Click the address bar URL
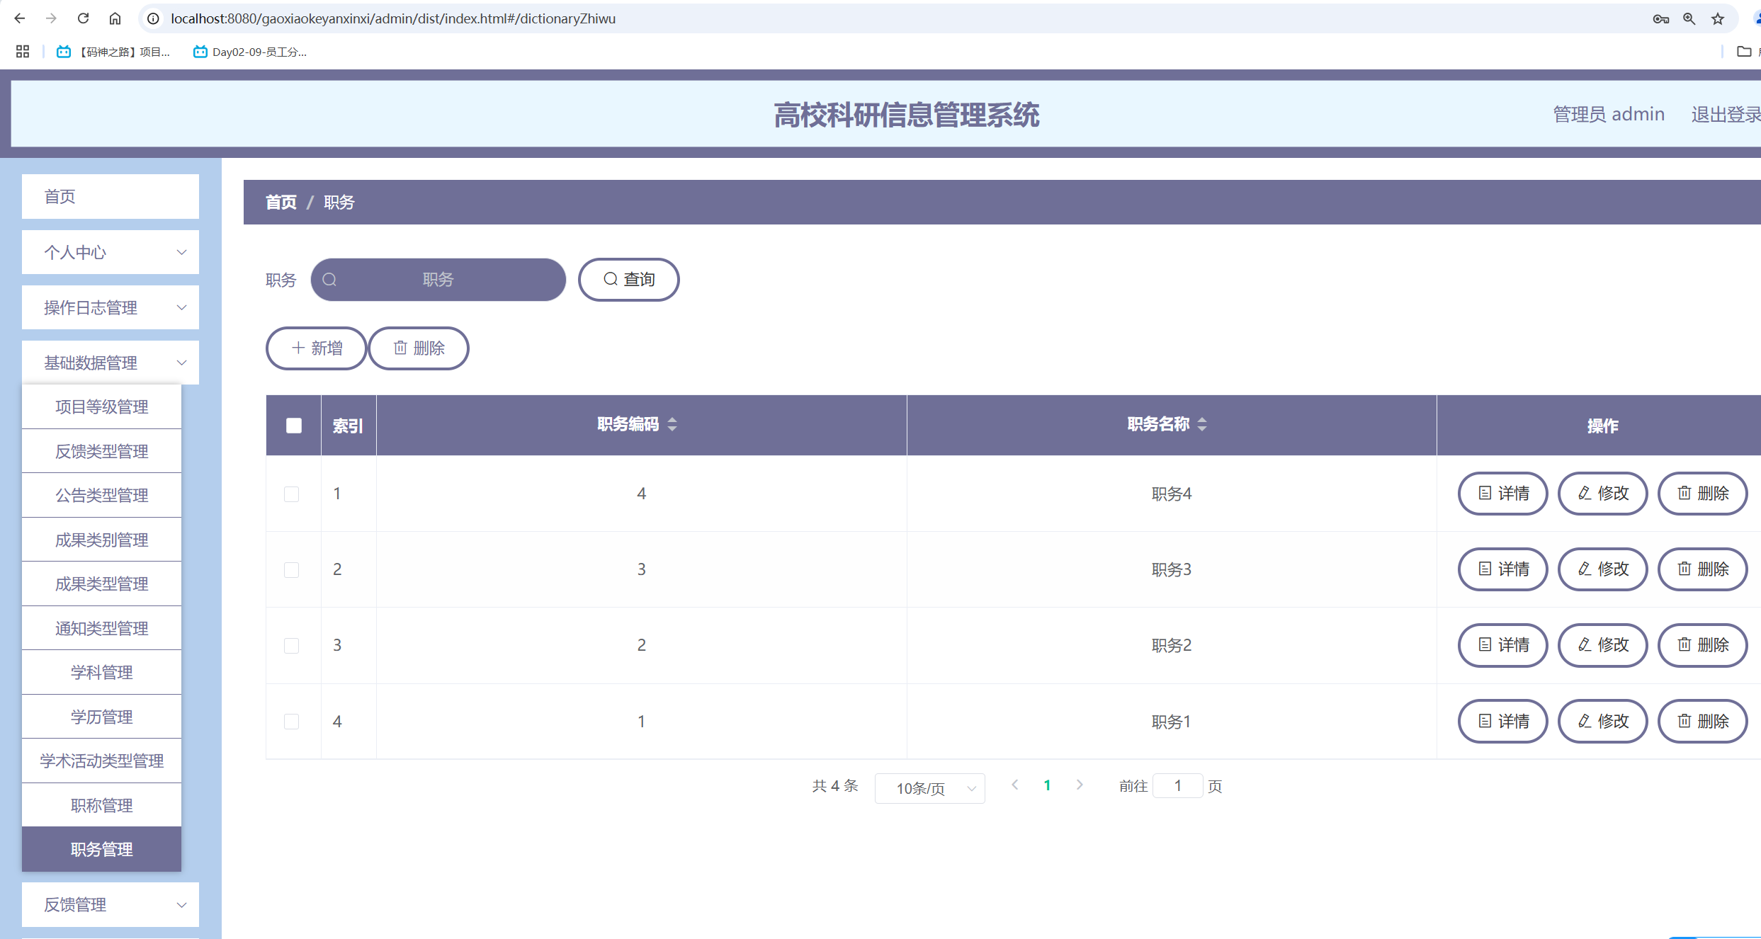 click(x=393, y=18)
